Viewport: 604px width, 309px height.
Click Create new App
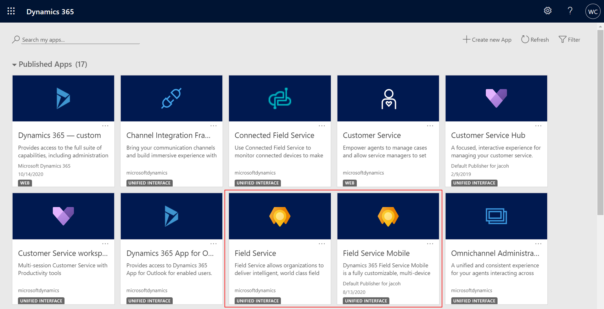[x=487, y=39]
